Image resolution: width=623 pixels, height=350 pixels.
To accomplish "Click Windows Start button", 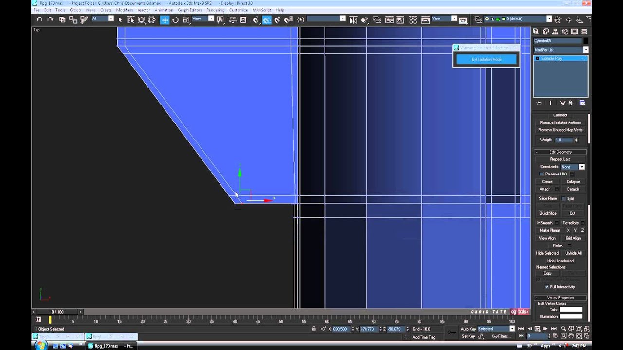I will click(41, 346).
